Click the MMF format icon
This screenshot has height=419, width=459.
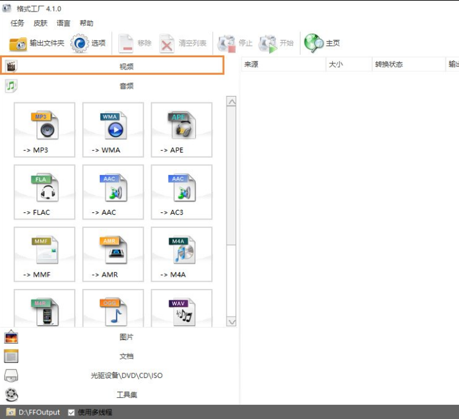pos(44,254)
